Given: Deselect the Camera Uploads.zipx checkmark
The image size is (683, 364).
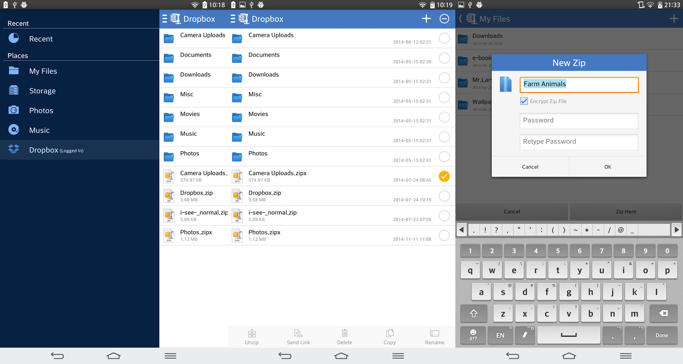Looking at the screenshot, I should (444, 176).
